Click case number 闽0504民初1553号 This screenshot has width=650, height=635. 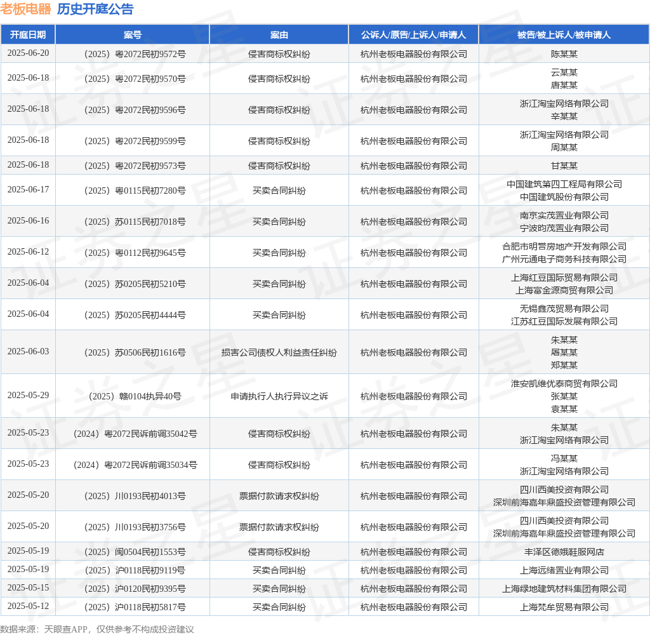pyautogui.click(x=135, y=552)
